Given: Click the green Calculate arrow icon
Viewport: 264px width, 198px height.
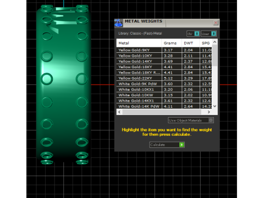Looking at the screenshot, I should pos(182,145).
